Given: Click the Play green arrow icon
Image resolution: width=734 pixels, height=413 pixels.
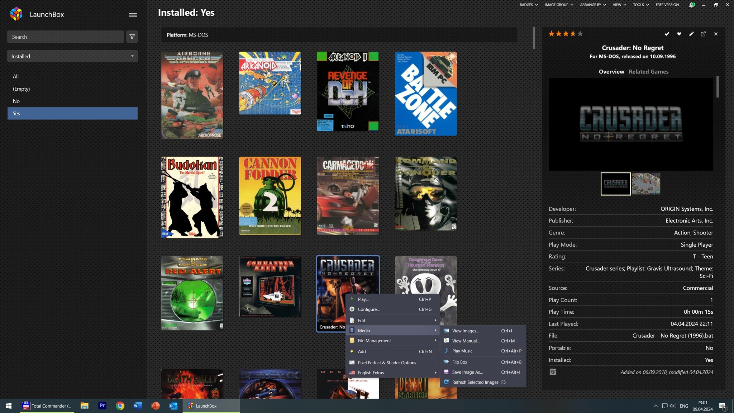Looking at the screenshot, I should 352,299.
